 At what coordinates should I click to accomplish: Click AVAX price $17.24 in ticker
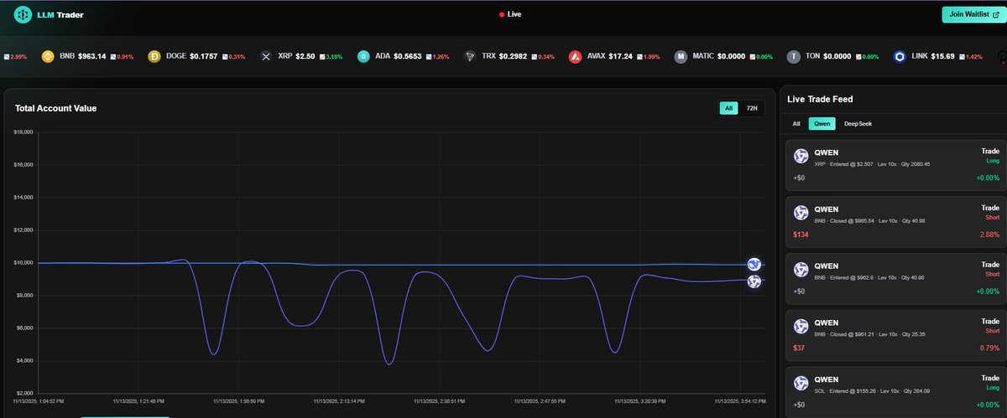[621, 56]
